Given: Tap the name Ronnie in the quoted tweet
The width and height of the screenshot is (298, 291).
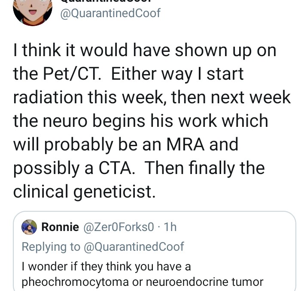Looking at the screenshot, I should click(x=60, y=227).
